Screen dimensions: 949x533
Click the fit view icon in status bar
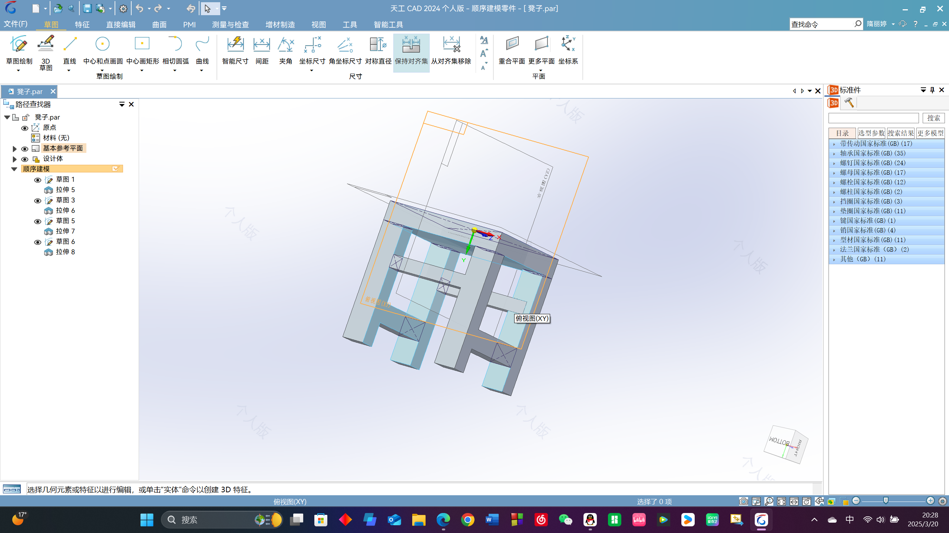(x=781, y=502)
